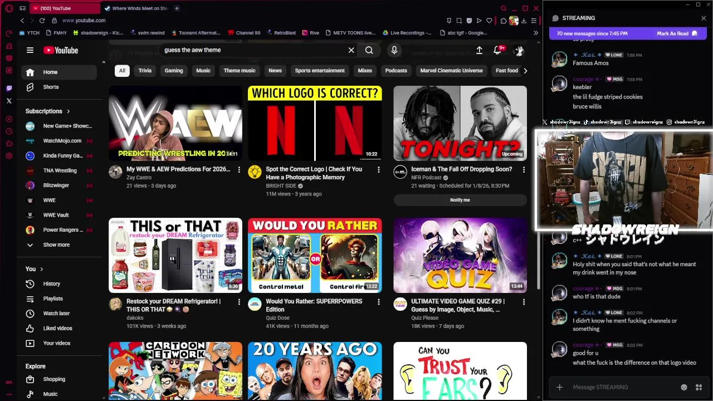Viewport: 713px width, 401px height.
Task: Show more bookmarks bar items
Action: 536,33
